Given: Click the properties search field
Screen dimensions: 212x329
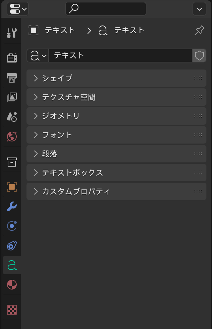Looking at the screenshot, I should click(106, 9).
